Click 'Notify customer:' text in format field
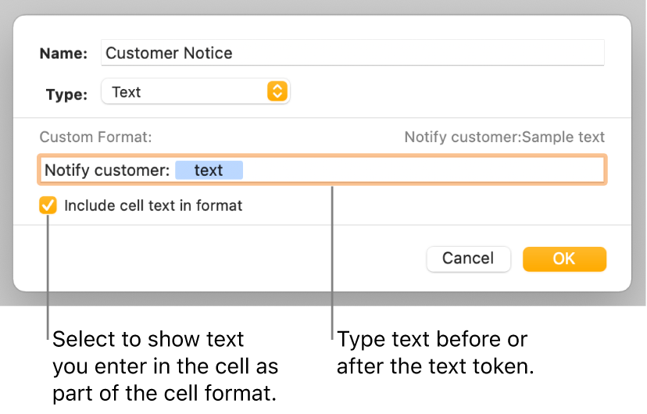647x414 pixels. 106,170
